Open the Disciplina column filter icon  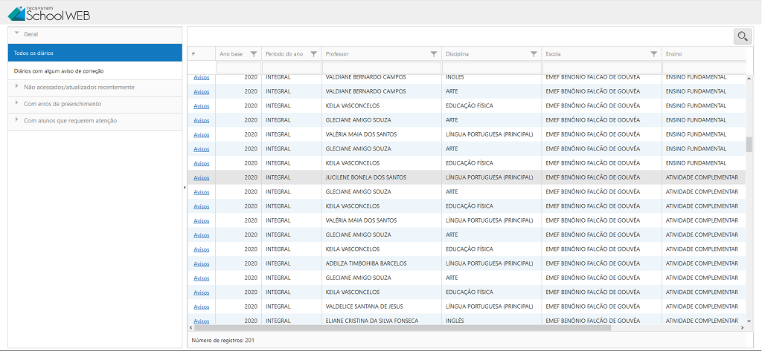(x=534, y=53)
